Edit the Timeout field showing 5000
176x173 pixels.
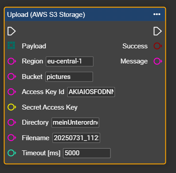pos(87,153)
